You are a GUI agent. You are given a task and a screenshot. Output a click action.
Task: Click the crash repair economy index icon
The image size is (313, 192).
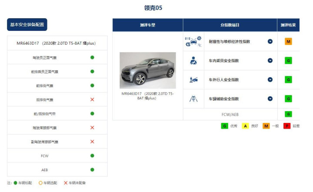pyautogui.click(x=193, y=41)
